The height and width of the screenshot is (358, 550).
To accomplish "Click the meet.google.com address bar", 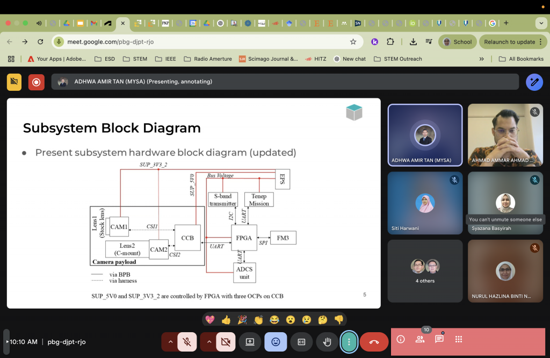I will coord(207,42).
